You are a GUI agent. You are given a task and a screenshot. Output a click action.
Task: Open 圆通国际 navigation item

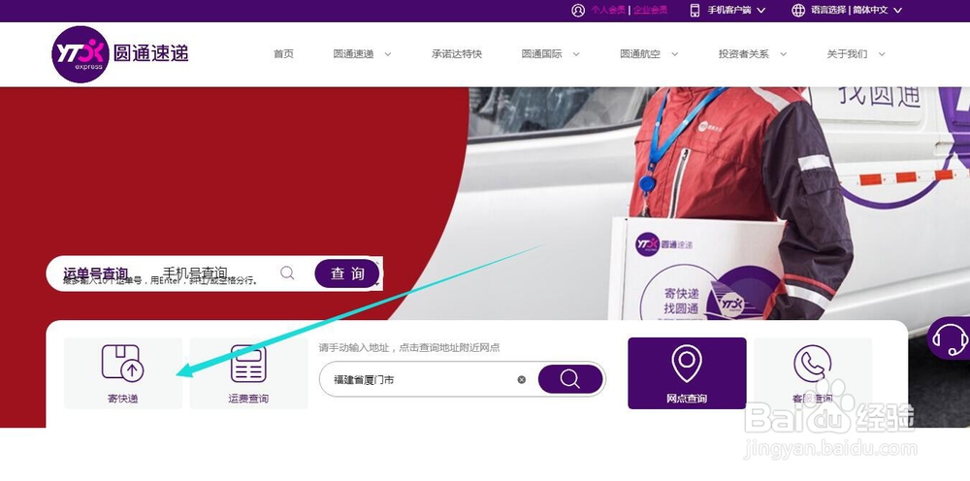pos(541,53)
